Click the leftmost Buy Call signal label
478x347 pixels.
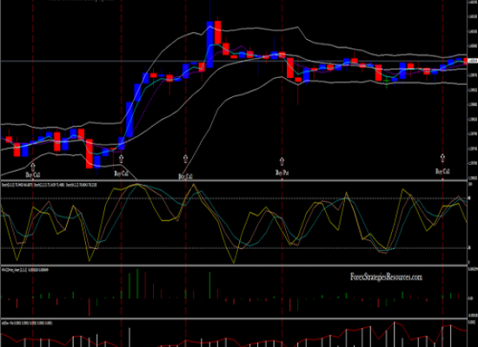[x=33, y=174]
